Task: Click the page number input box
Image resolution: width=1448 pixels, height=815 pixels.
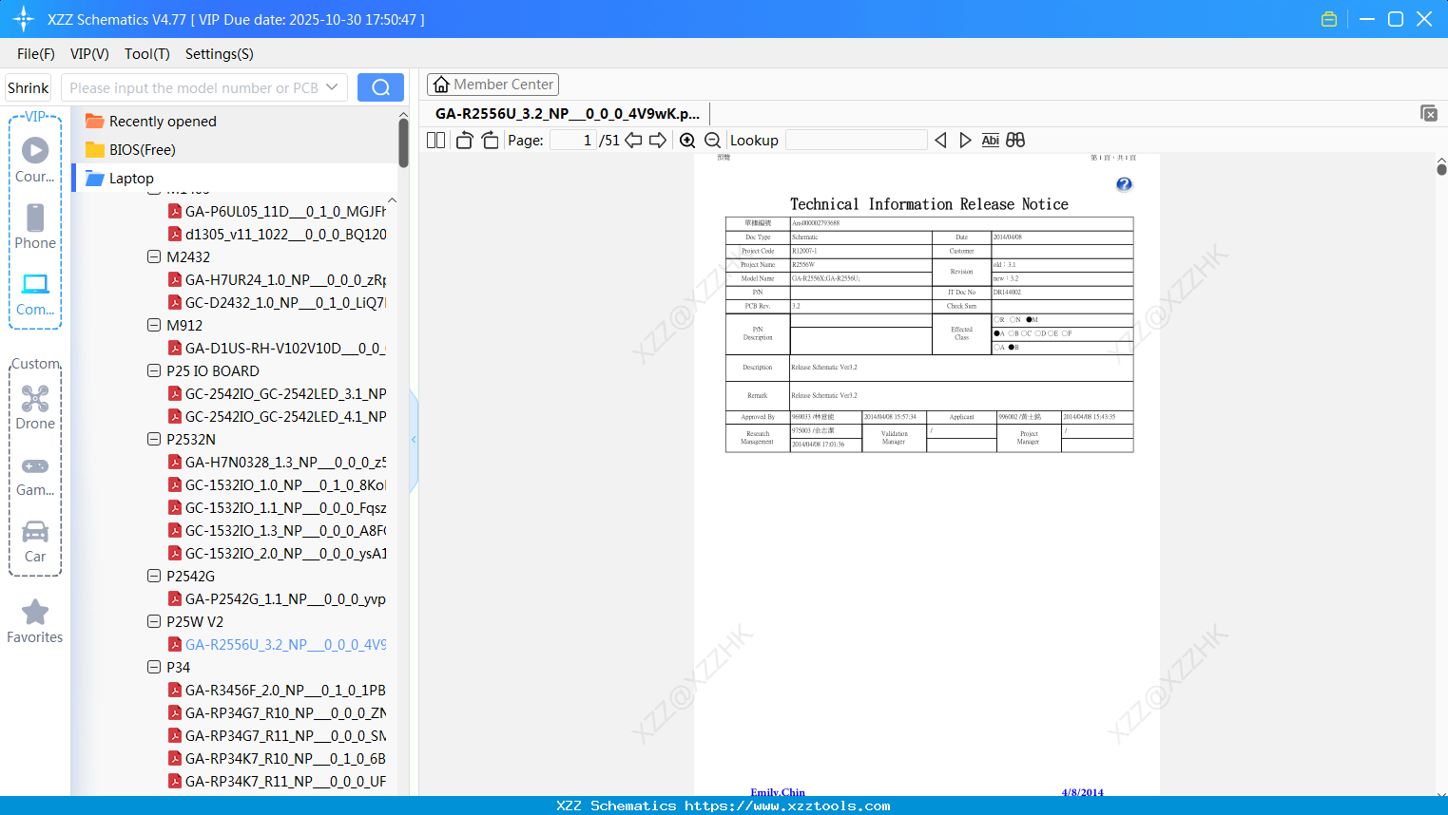Action: (572, 140)
